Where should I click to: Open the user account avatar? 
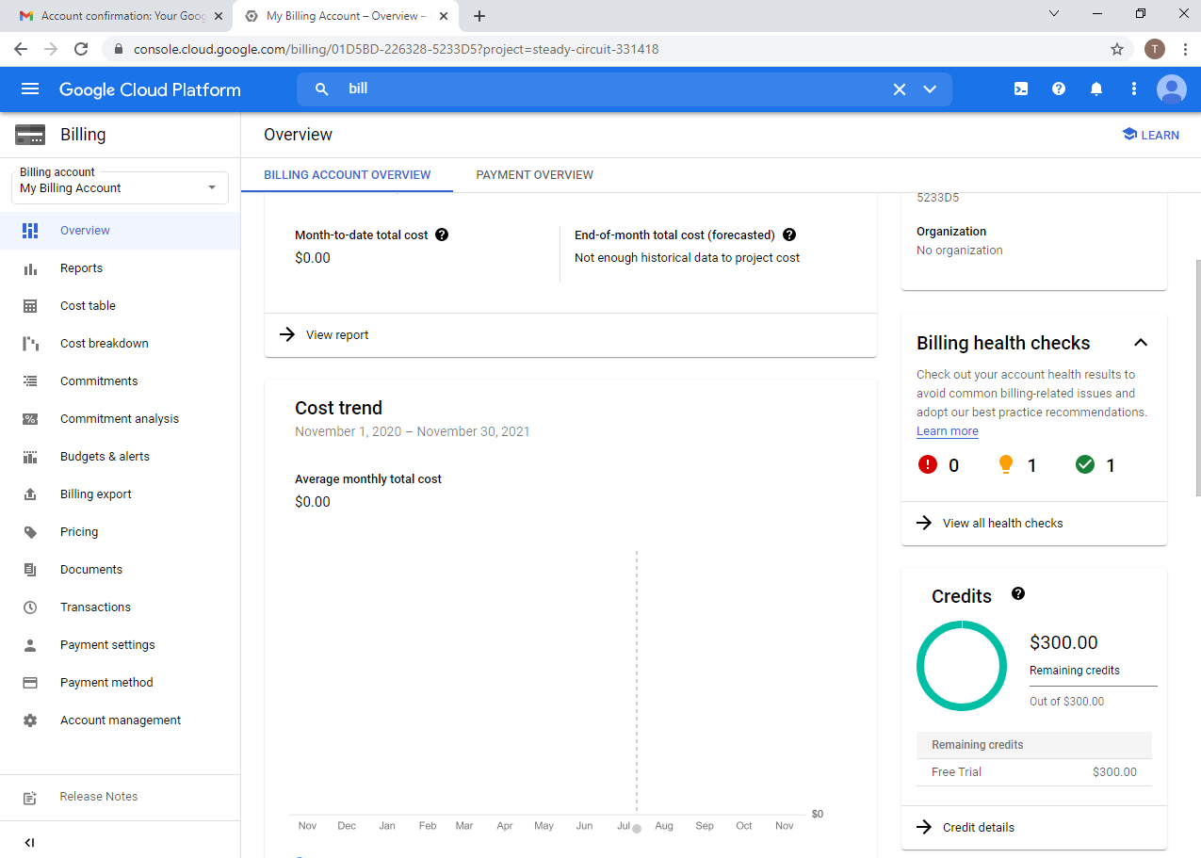click(1172, 89)
